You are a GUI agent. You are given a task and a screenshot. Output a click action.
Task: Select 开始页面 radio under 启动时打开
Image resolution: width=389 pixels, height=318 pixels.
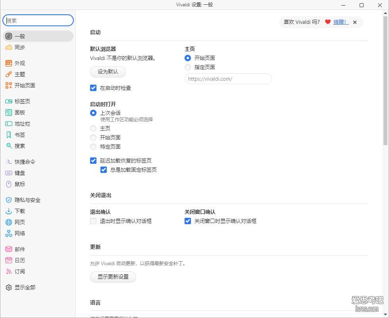tap(93, 138)
